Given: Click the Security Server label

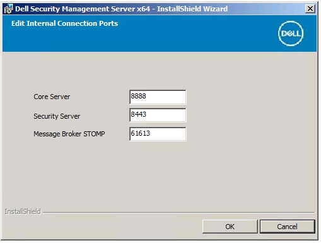Looking at the screenshot, I should [57, 116].
